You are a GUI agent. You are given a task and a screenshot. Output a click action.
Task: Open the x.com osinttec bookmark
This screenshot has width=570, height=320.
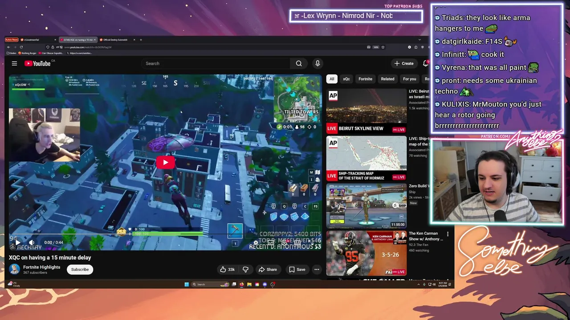point(80,53)
